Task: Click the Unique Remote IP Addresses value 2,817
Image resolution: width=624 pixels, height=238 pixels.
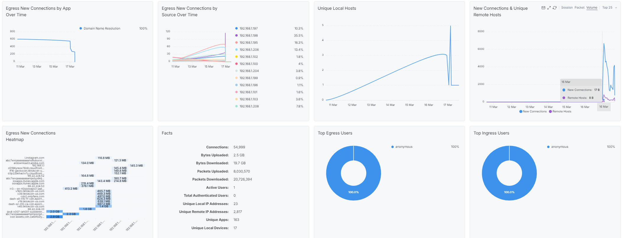Action: (238, 212)
